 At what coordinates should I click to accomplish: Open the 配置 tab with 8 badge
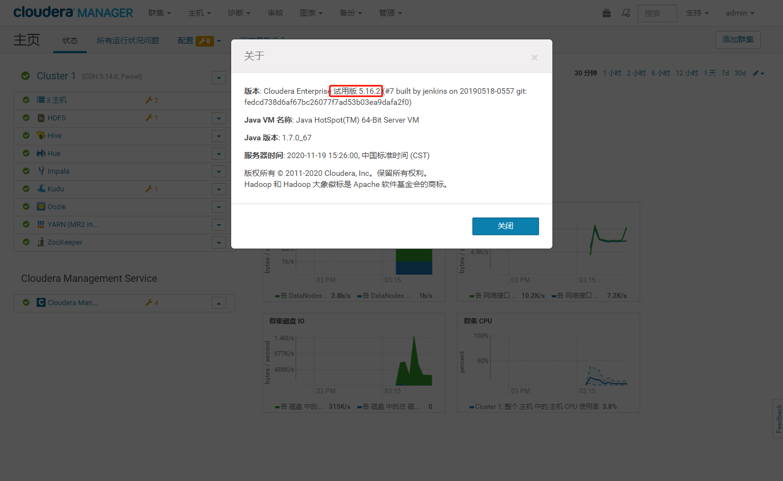(200, 40)
